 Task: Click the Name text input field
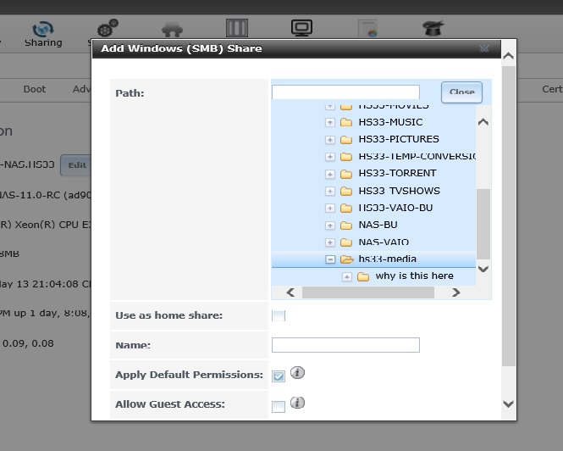click(345, 345)
